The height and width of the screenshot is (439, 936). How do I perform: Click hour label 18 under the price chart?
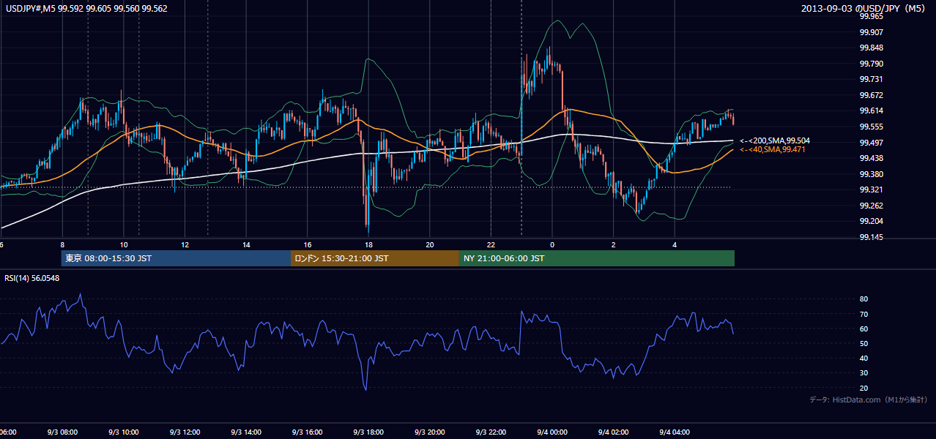click(369, 245)
